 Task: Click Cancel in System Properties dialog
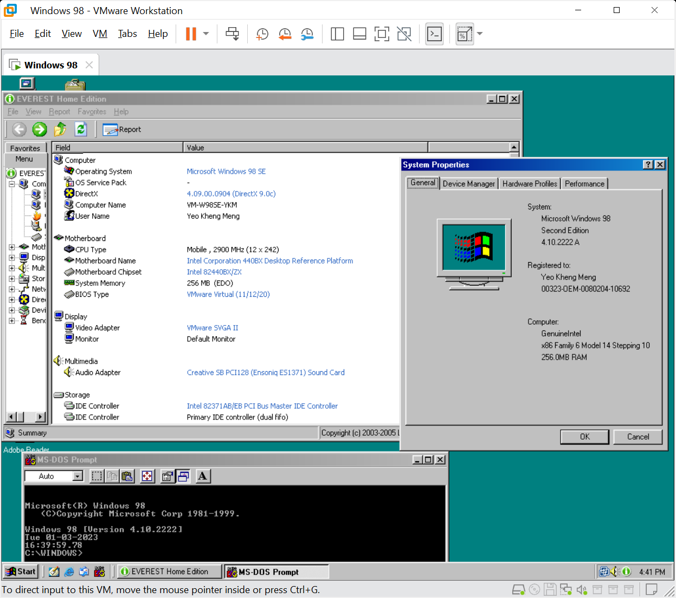pyautogui.click(x=638, y=437)
